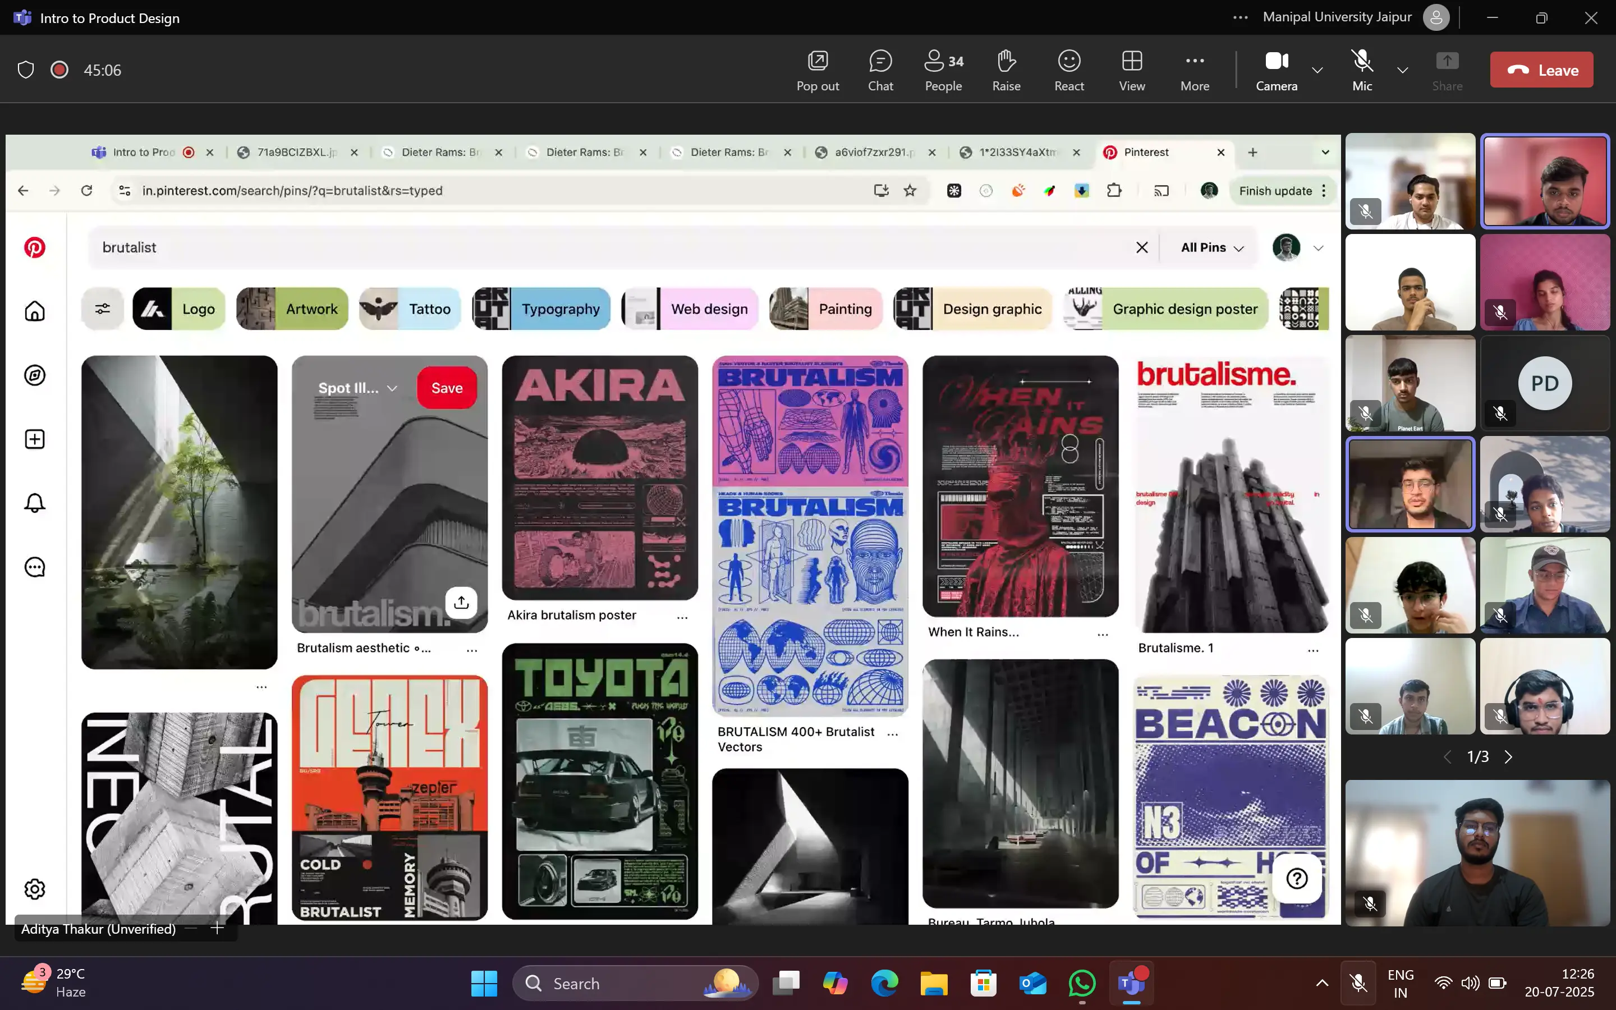Save the Spot Illustration pin
The width and height of the screenshot is (1616, 1010).
tap(446, 387)
